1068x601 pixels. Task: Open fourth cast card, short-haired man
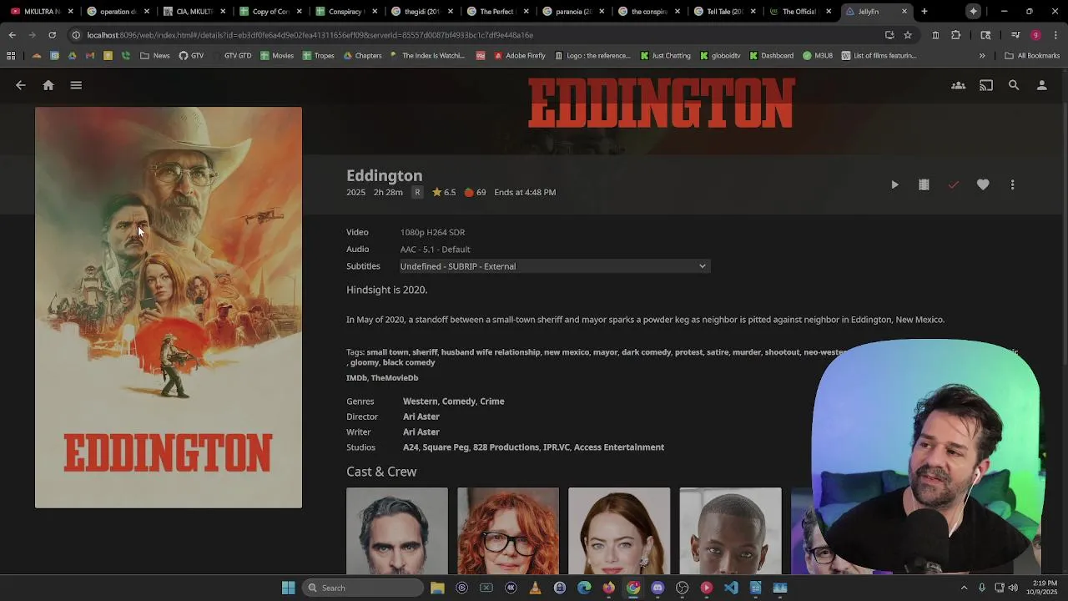(730, 531)
